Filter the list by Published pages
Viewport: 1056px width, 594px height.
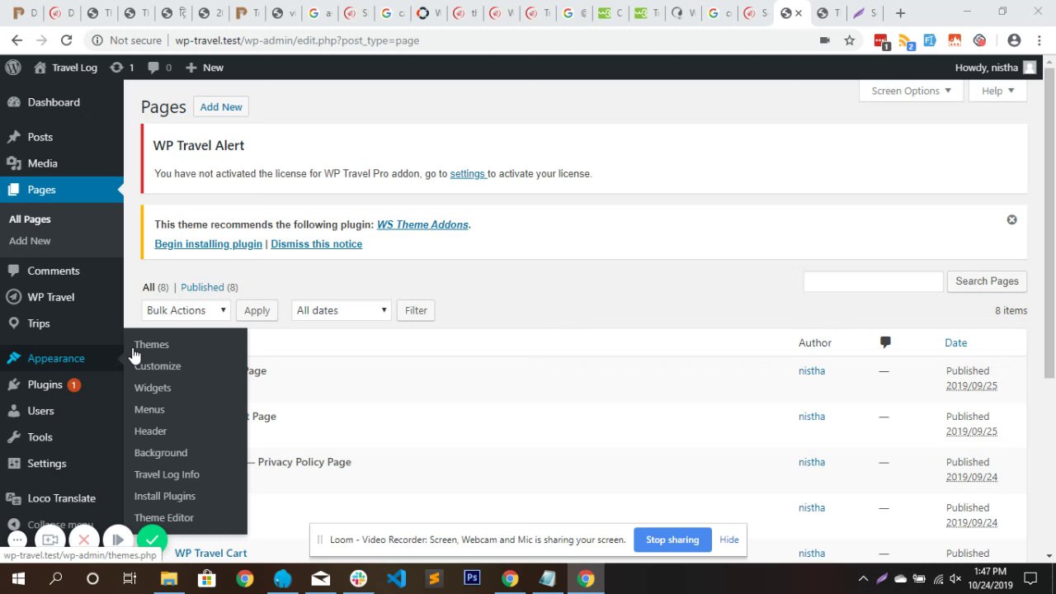(202, 287)
